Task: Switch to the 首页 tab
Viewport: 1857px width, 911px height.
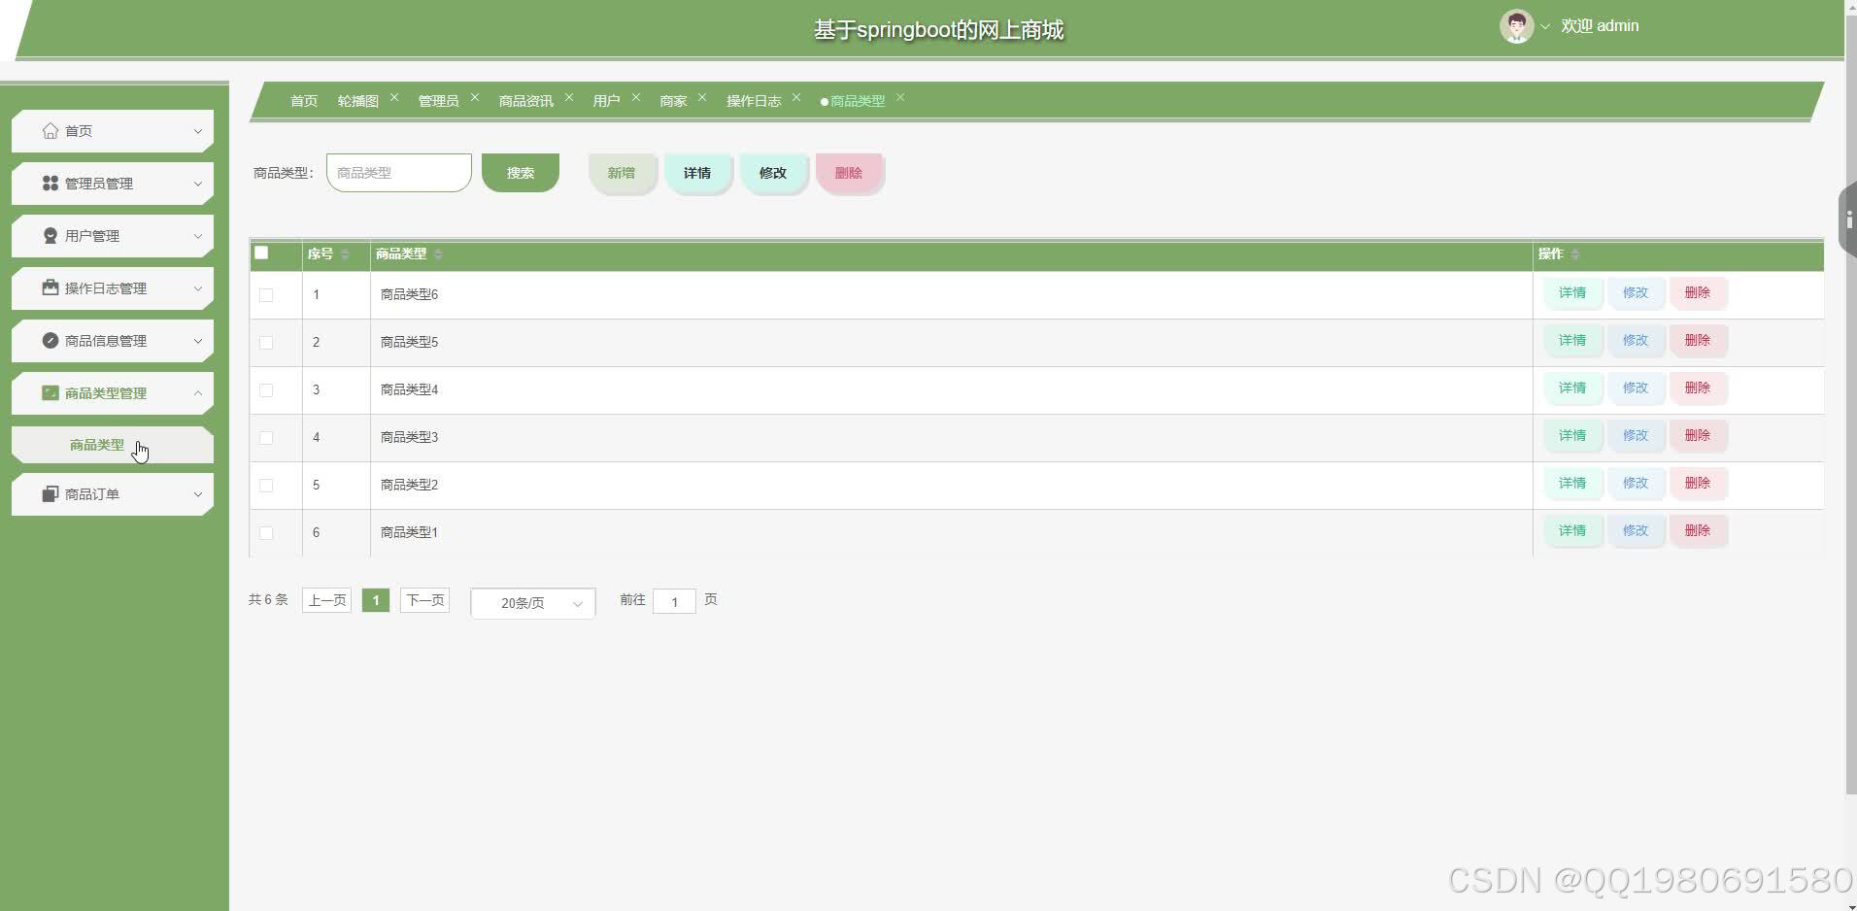Action: click(304, 101)
